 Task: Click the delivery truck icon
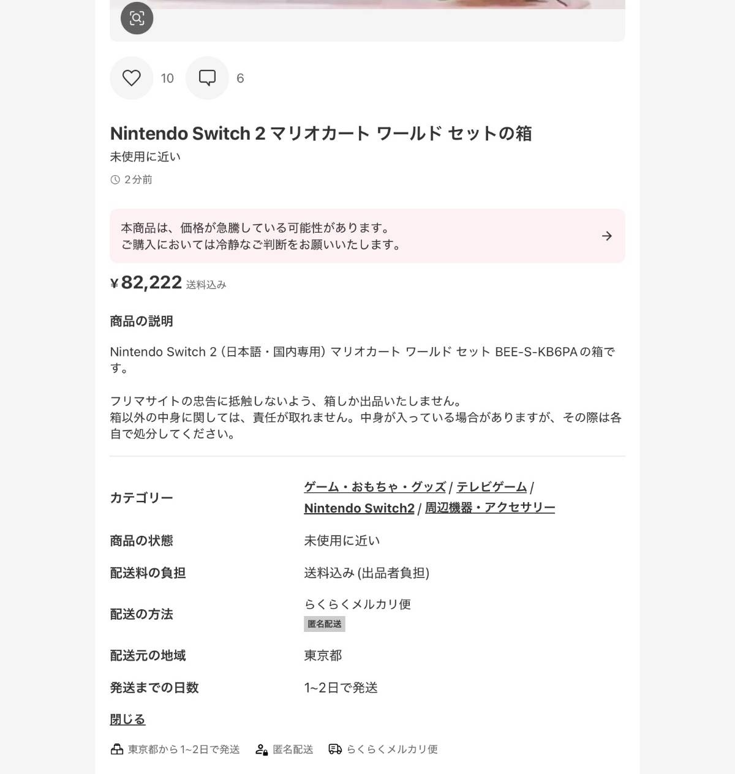(335, 749)
